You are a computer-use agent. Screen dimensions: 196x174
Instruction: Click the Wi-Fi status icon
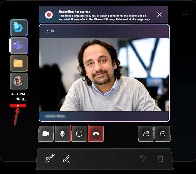click(18, 99)
